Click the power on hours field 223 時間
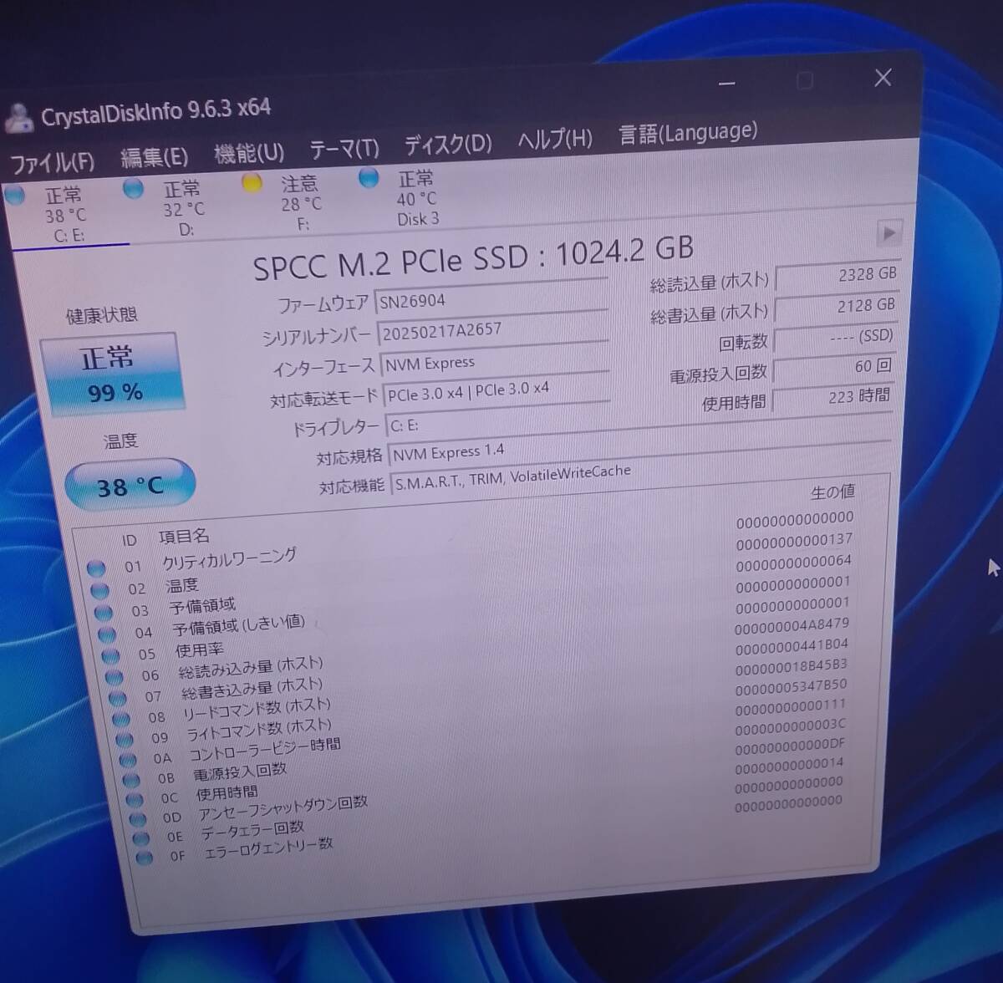Viewport: 1003px width, 983px height. click(x=833, y=398)
